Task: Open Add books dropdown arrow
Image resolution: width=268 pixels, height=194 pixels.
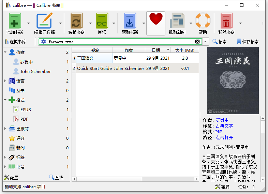Action: click(x=29, y=23)
